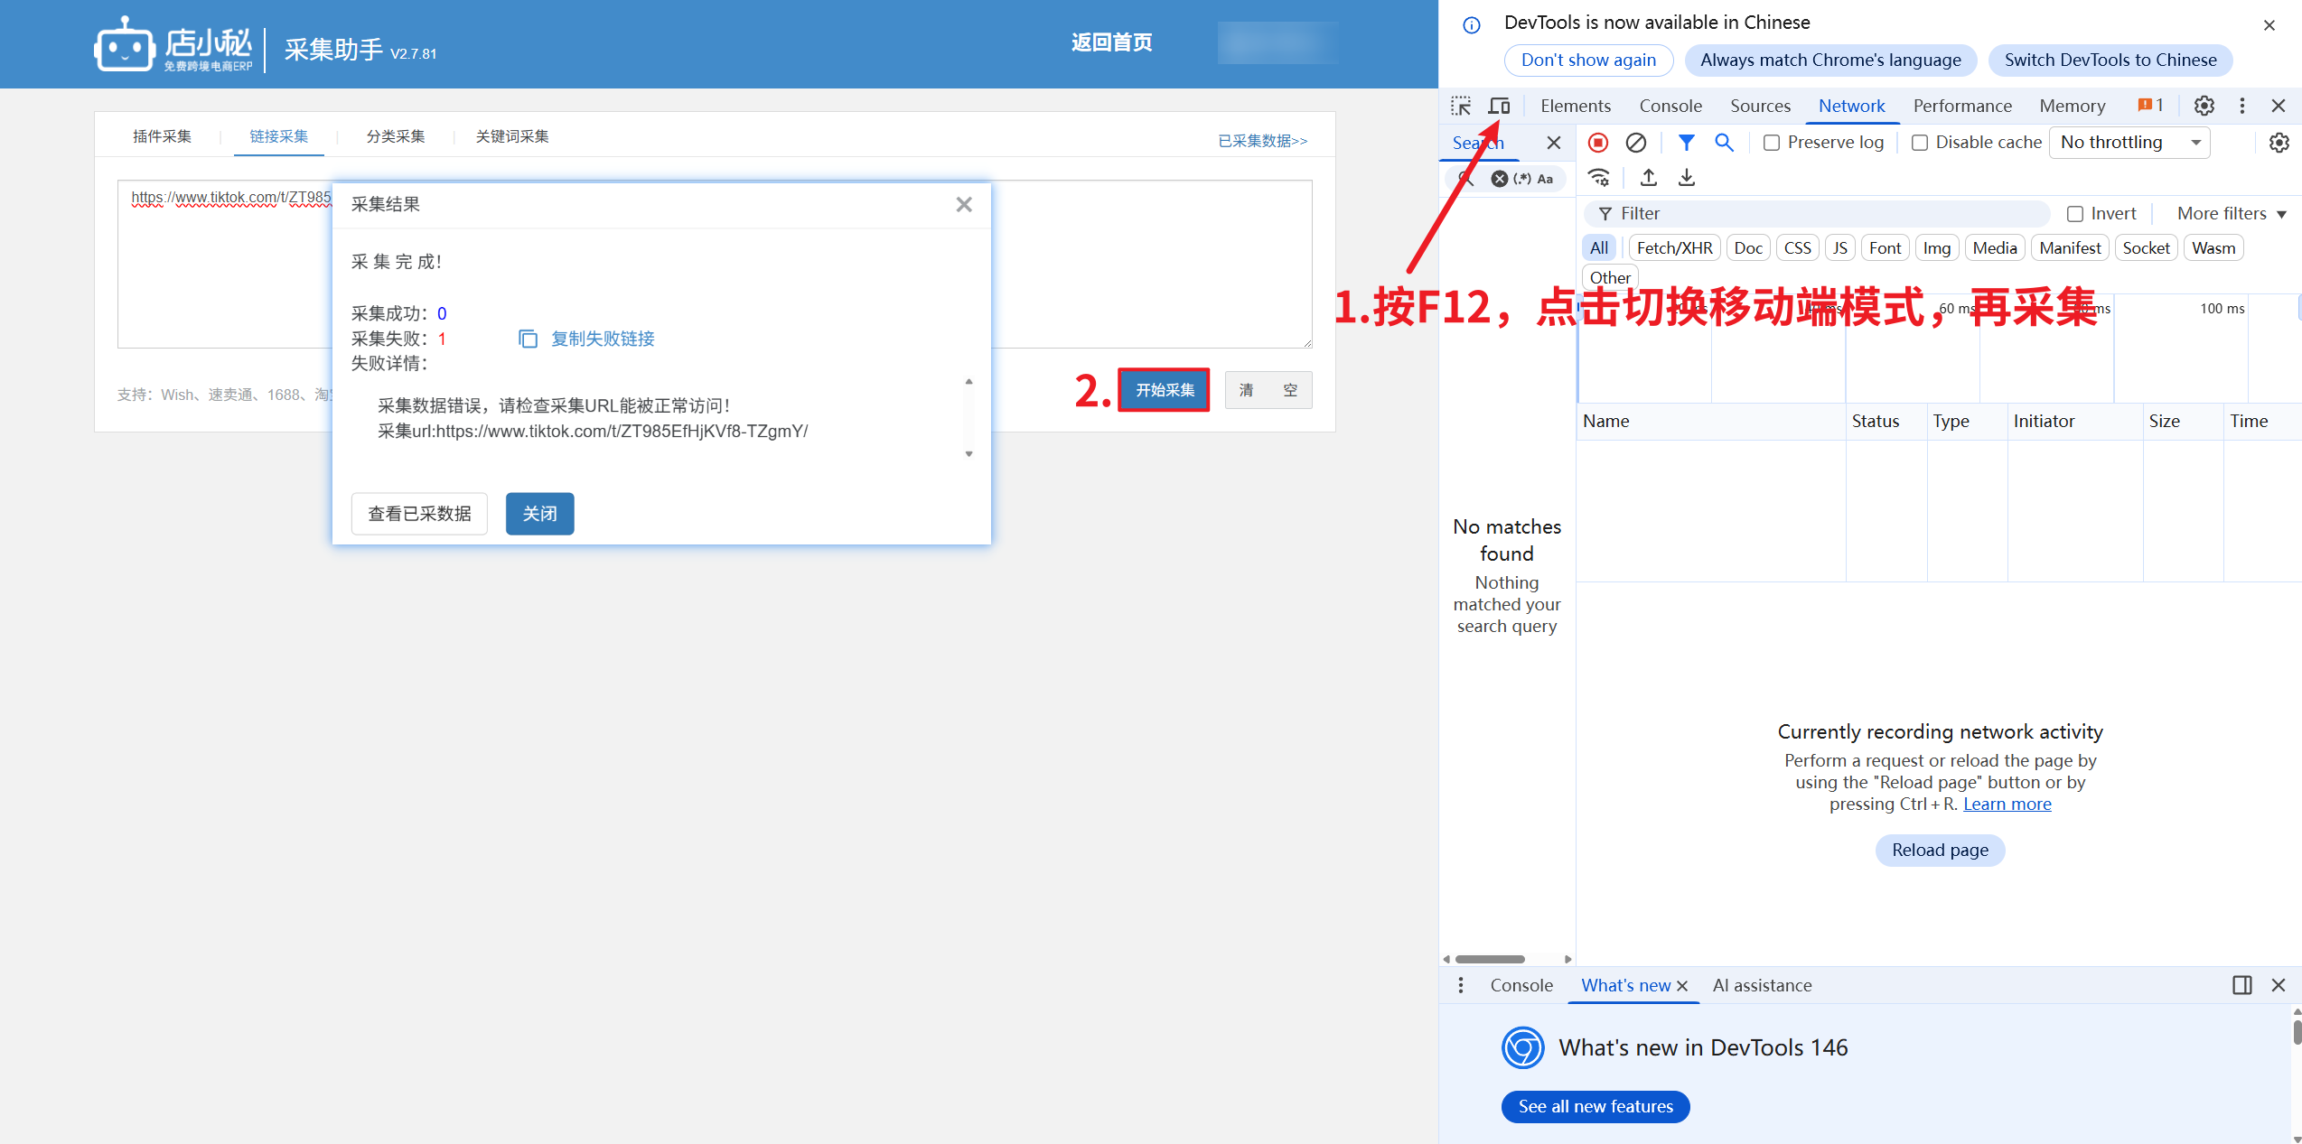
Task: Open the No throttling dropdown
Action: [2129, 143]
